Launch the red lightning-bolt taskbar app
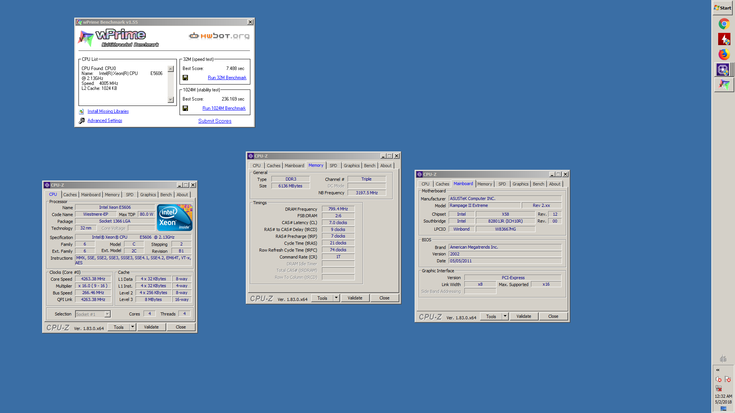Screen dimensions: 735x413 [x=724, y=39]
